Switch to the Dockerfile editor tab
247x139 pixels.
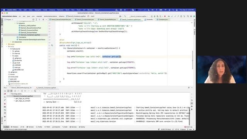point(149,20)
